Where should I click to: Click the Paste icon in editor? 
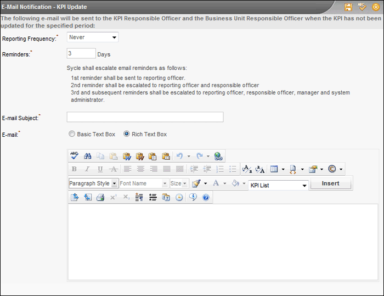pyautogui.click(x=114, y=156)
